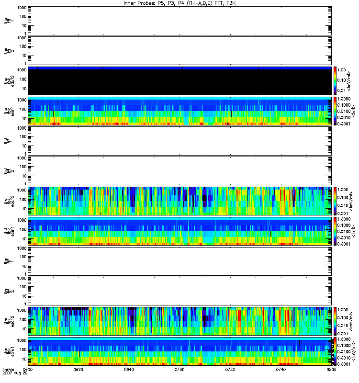This screenshot has height=383, width=359.
Task: Select the thd fbk edc12 color bar
Action: 335,201
